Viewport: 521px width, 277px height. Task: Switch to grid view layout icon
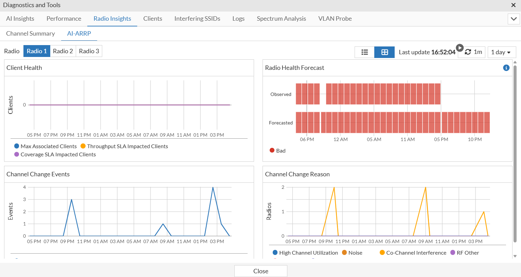(x=384, y=52)
